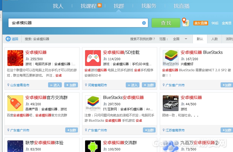Open 九百万安卓模拟器② group title
The image size is (233, 152).
pos(199,143)
